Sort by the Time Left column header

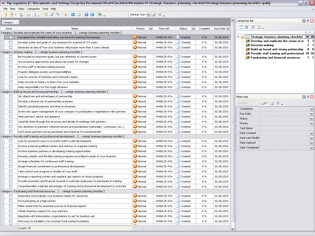(164, 29)
